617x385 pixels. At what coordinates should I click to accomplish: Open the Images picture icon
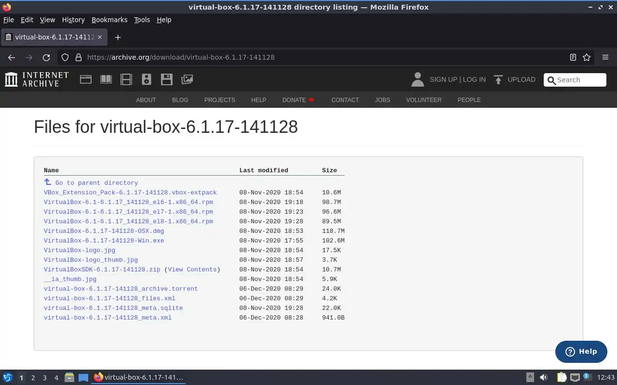point(187,79)
